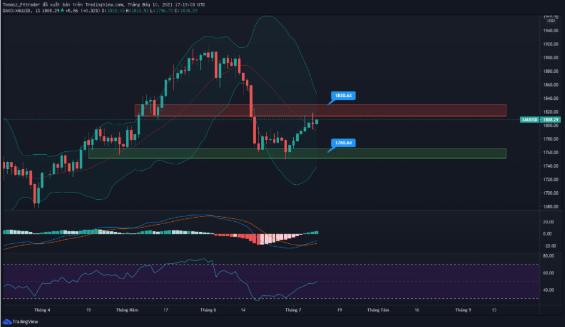Click the 1700.00 price axis label

[x=551, y=193]
